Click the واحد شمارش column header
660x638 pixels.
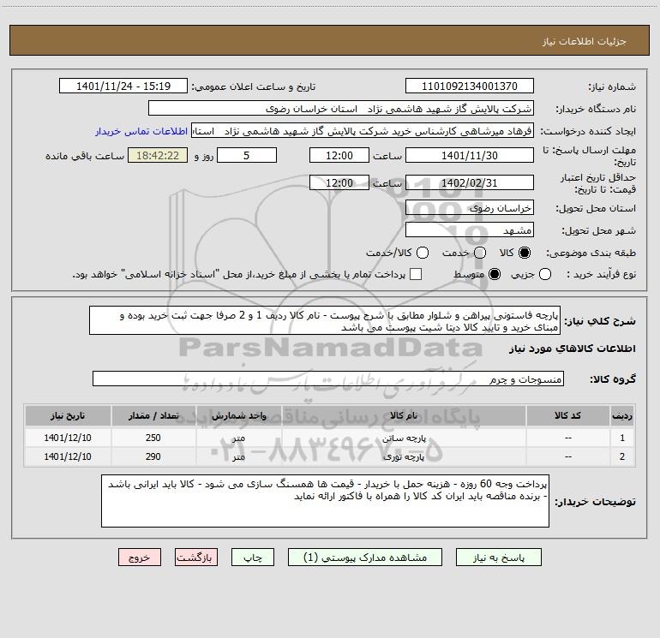(238, 415)
